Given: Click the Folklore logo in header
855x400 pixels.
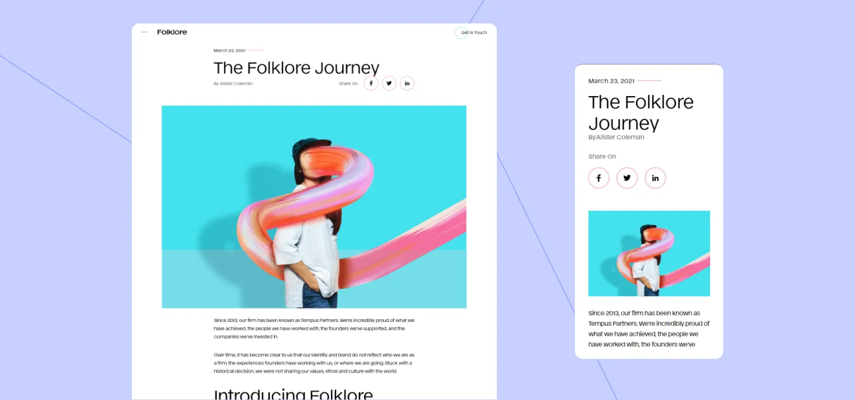Looking at the screenshot, I should 172,32.
